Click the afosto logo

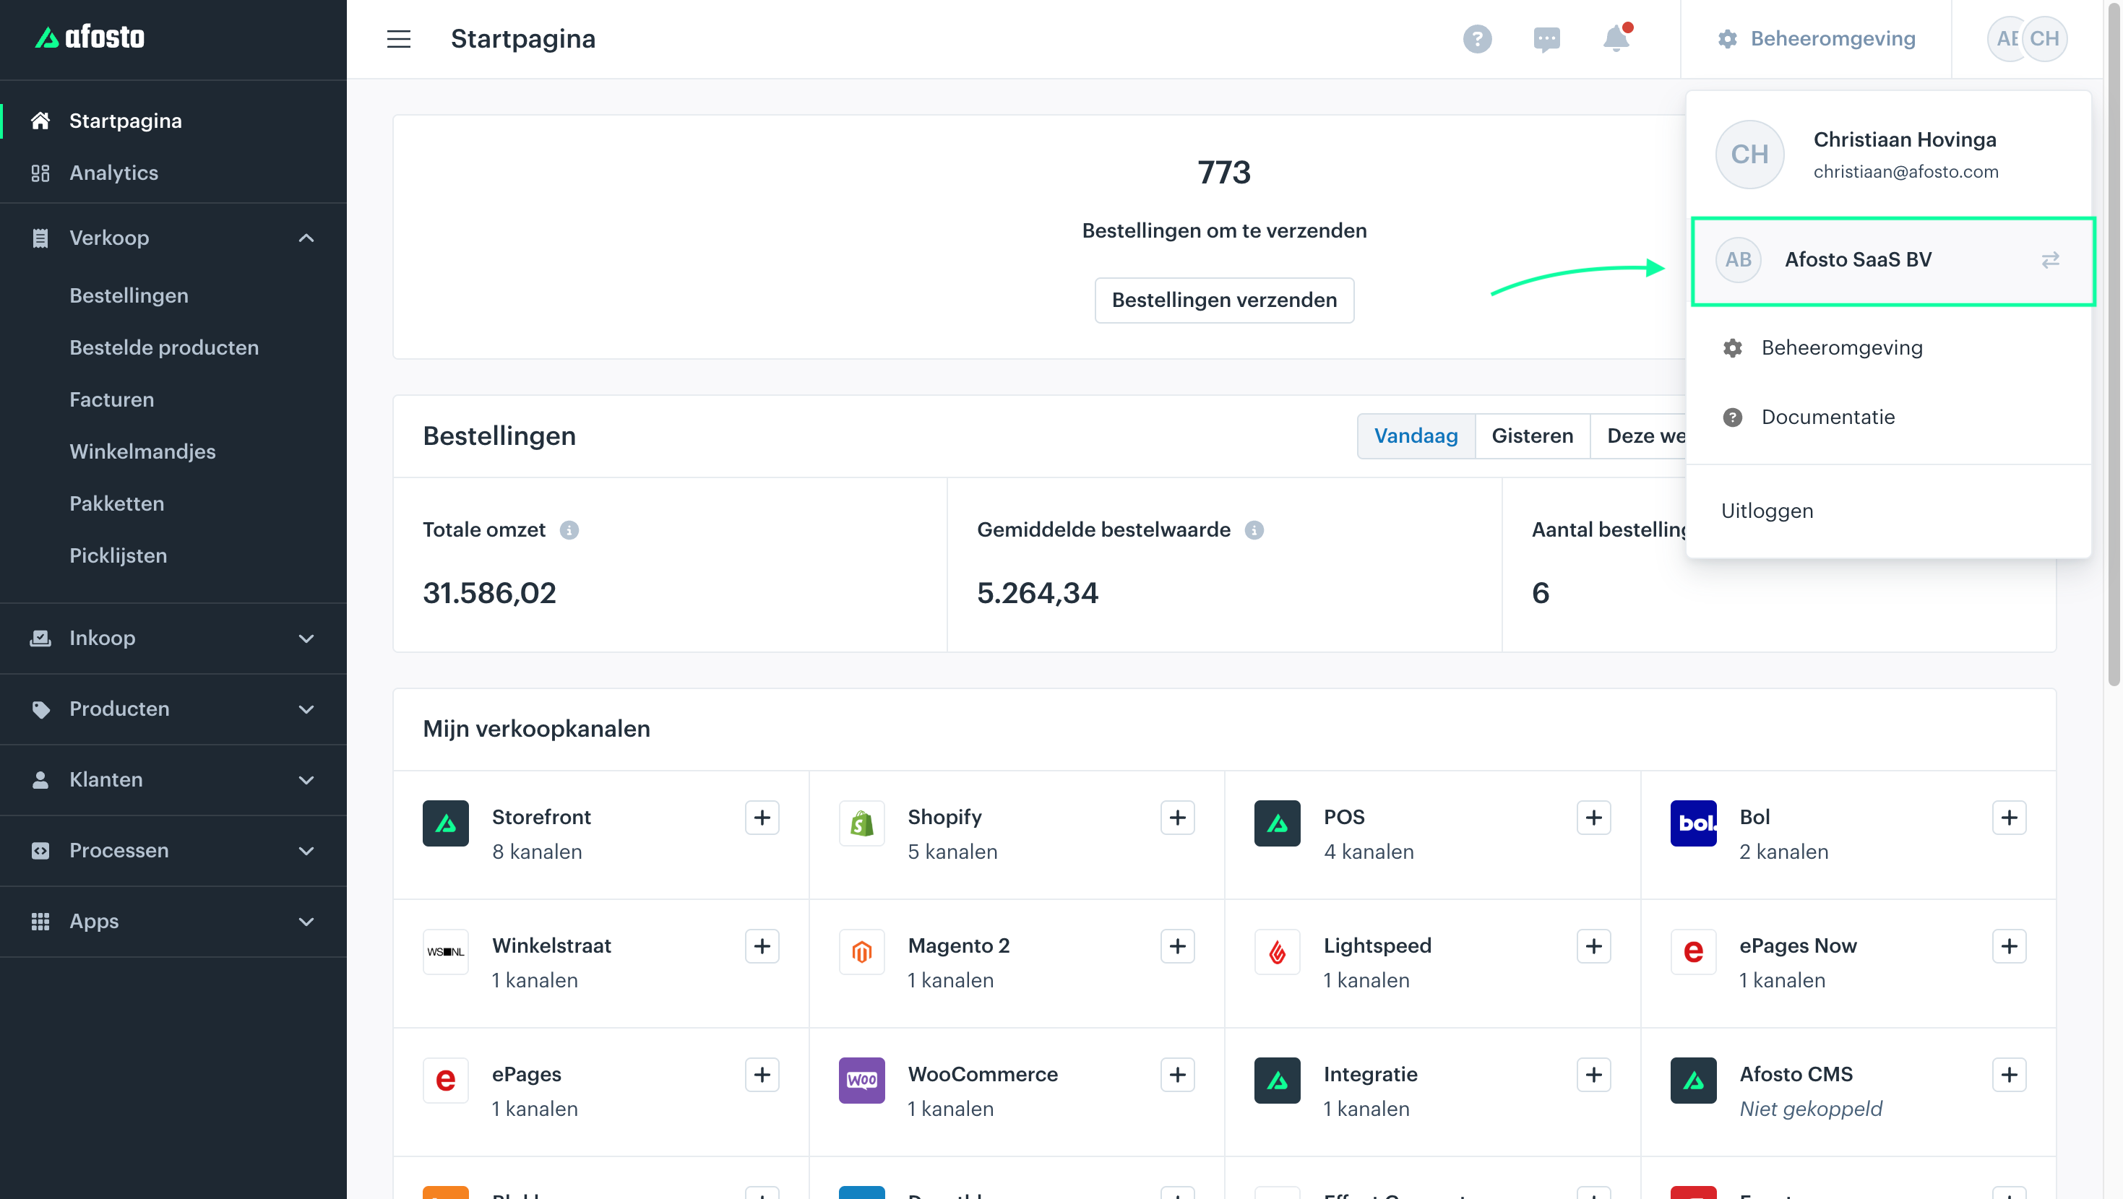click(89, 37)
